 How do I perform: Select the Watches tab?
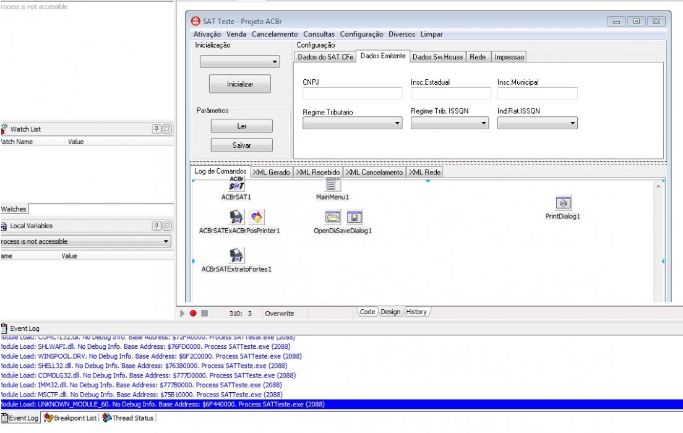[x=14, y=208]
